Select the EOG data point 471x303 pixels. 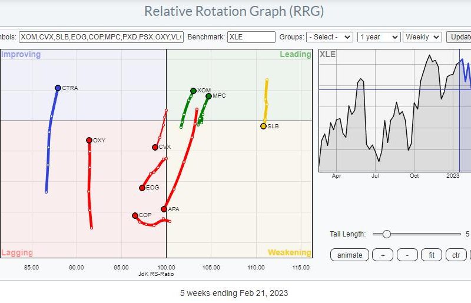pos(142,188)
